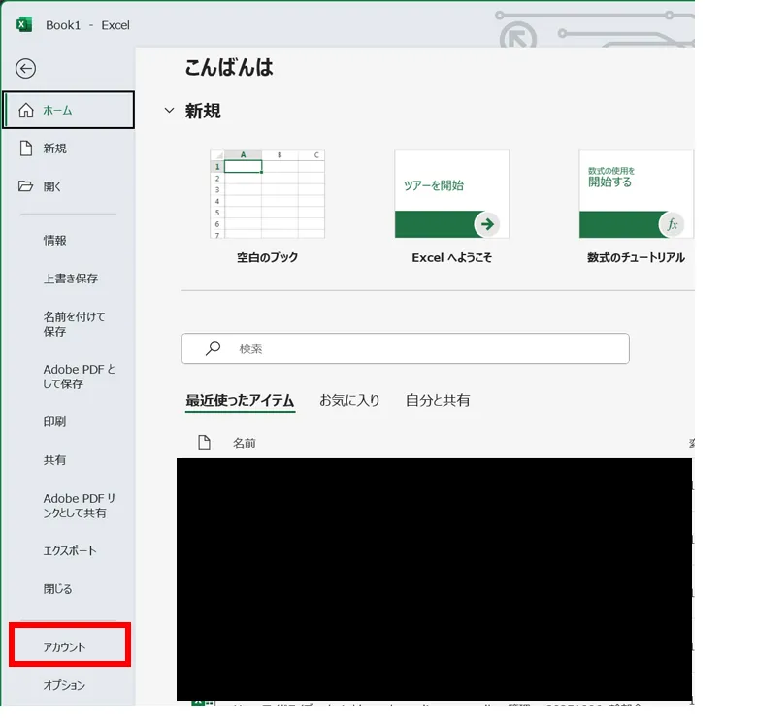The height and width of the screenshot is (728, 757).
Task: Collapse the 新規 section chevron
Action: coord(170,112)
